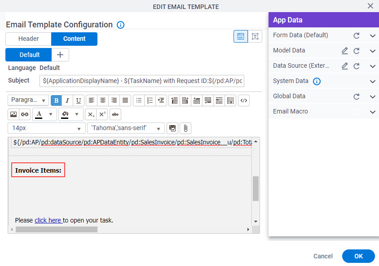Toggle underline formatting
The image size is (379, 266).
tap(79, 100)
